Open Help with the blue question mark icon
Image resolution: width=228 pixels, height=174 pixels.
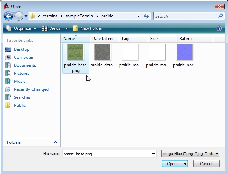click(219, 28)
